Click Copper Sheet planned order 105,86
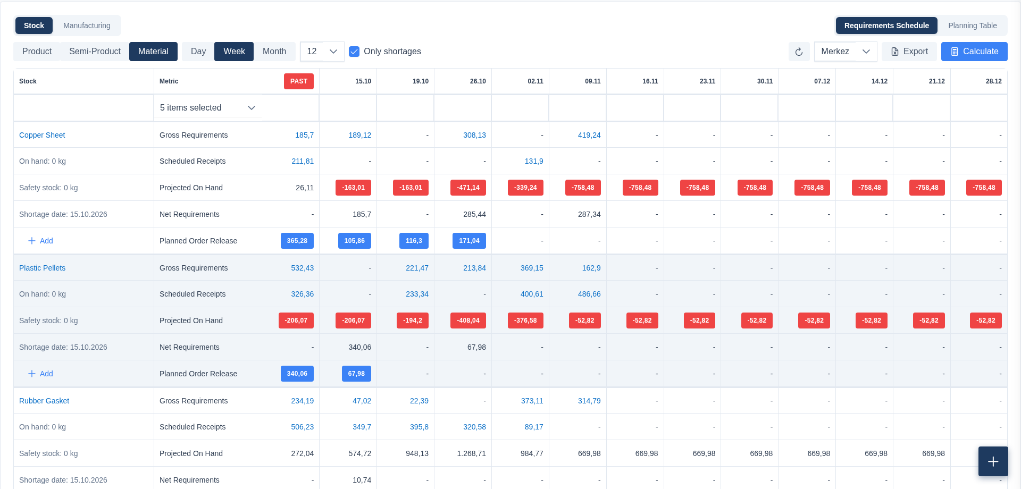Image resolution: width=1021 pixels, height=489 pixels. click(355, 241)
